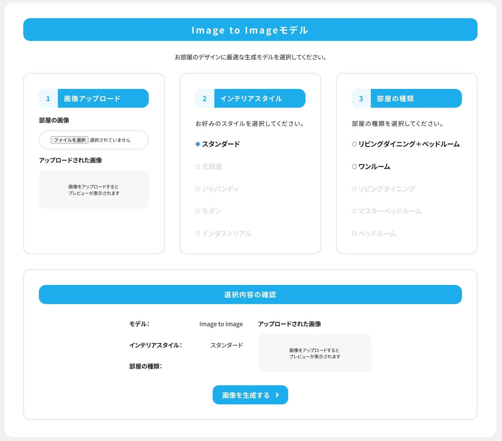Viewport: 502px width, 441px height.
Task: Click the step 3 number badge
Action: click(361, 98)
